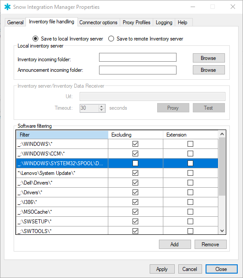The height and width of the screenshot is (278, 243).
Task: Check Extension for _:\MSOCache\*
Action: point(191,211)
